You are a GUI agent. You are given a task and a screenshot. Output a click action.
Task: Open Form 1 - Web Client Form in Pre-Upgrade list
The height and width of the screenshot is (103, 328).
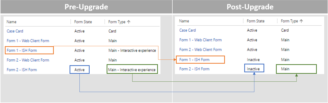[x=28, y=41]
